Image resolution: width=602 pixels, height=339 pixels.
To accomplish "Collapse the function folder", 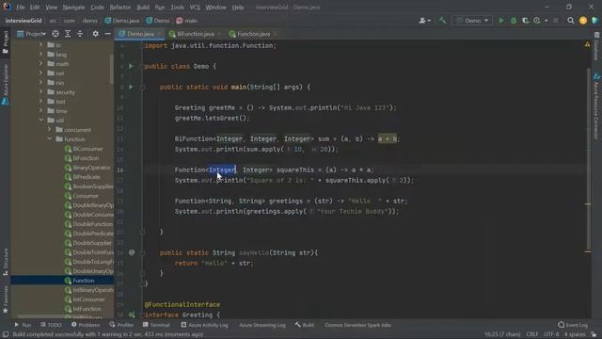I will [50, 138].
